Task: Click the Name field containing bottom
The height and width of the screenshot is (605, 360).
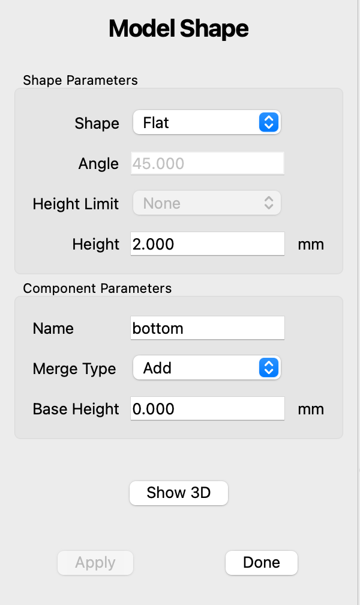Action: (x=207, y=328)
